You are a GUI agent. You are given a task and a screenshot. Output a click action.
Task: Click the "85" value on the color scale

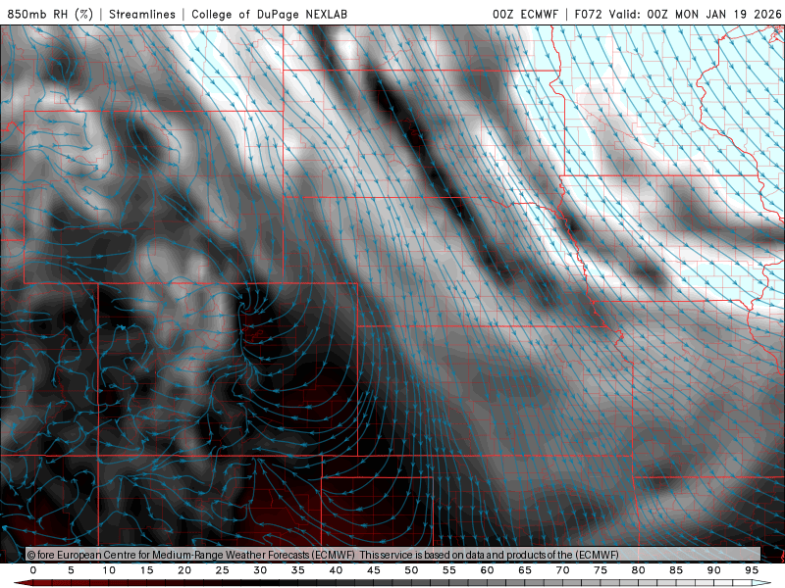tap(676, 570)
